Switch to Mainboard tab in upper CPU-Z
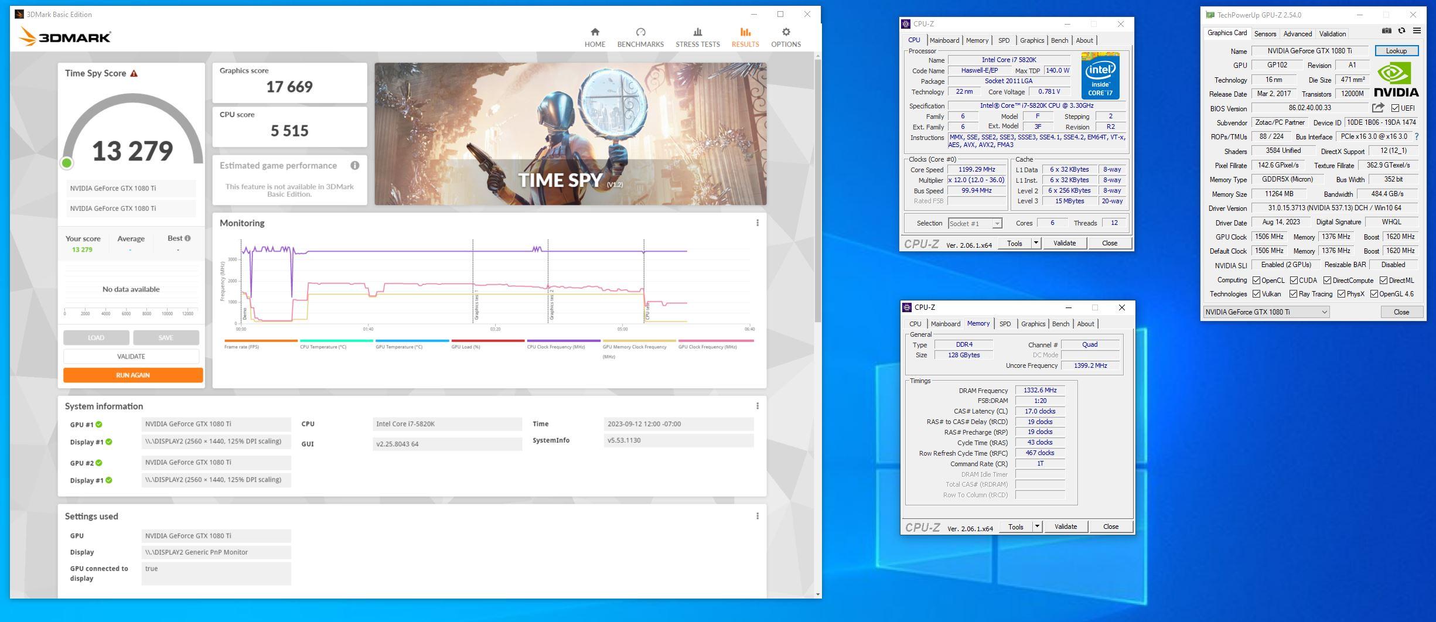The width and height of the screenshot is (1436, 622). click(x=944, y=40)
